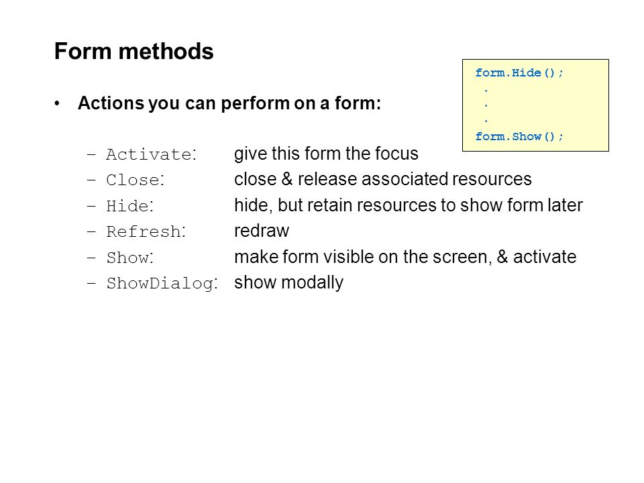The width and height of the screenshot is (644, 483).
Task: Select the 'Show:' method name in list
Action: coord(129,258)
